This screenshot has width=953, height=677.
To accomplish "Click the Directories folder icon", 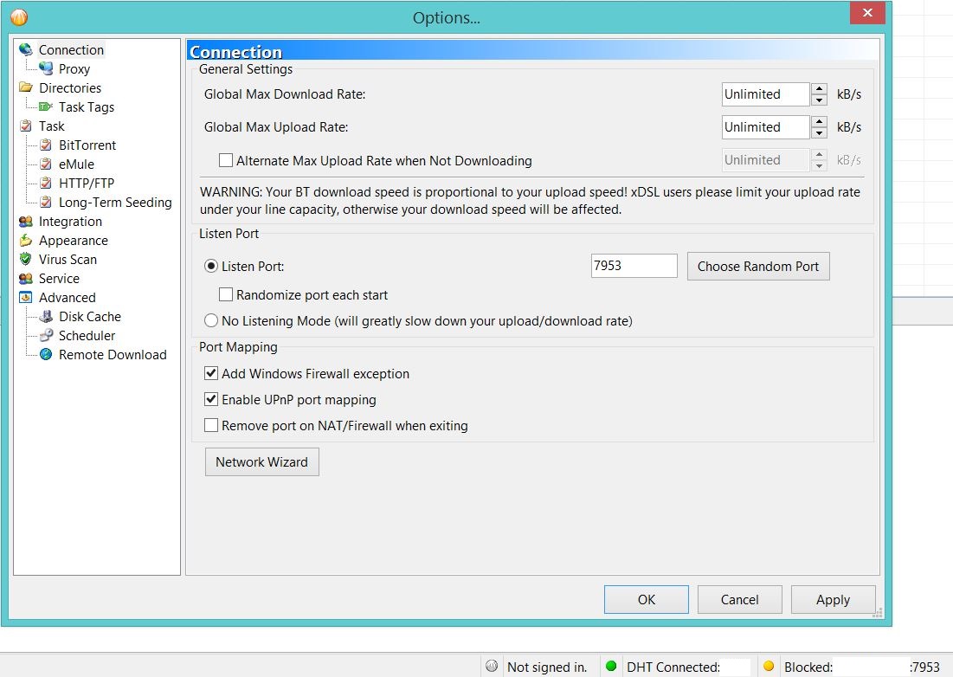I will (x=25, y=88).
